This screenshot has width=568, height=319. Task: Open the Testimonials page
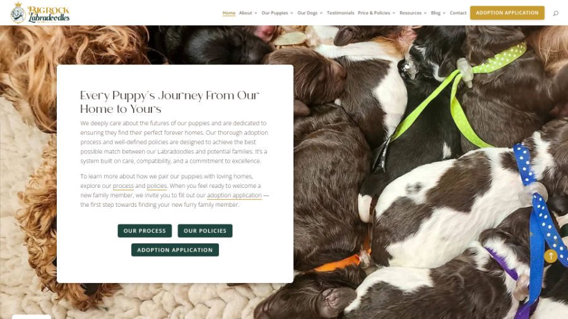pos(341,13)
